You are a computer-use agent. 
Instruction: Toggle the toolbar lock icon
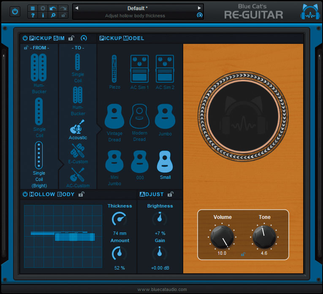(x=63, y=15)
